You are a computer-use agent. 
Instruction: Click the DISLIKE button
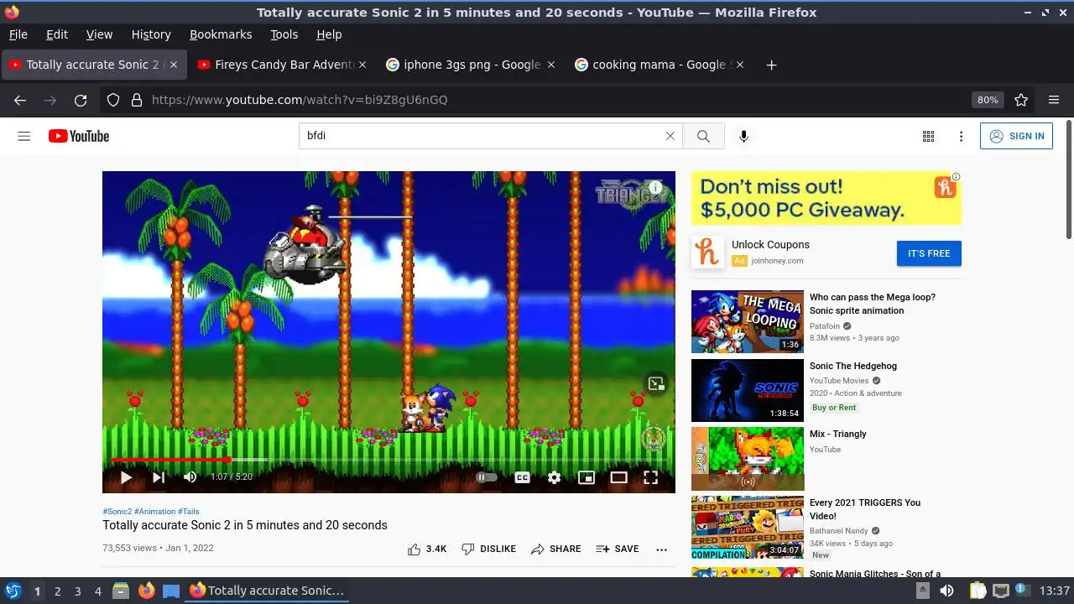[x=488, y=549]
